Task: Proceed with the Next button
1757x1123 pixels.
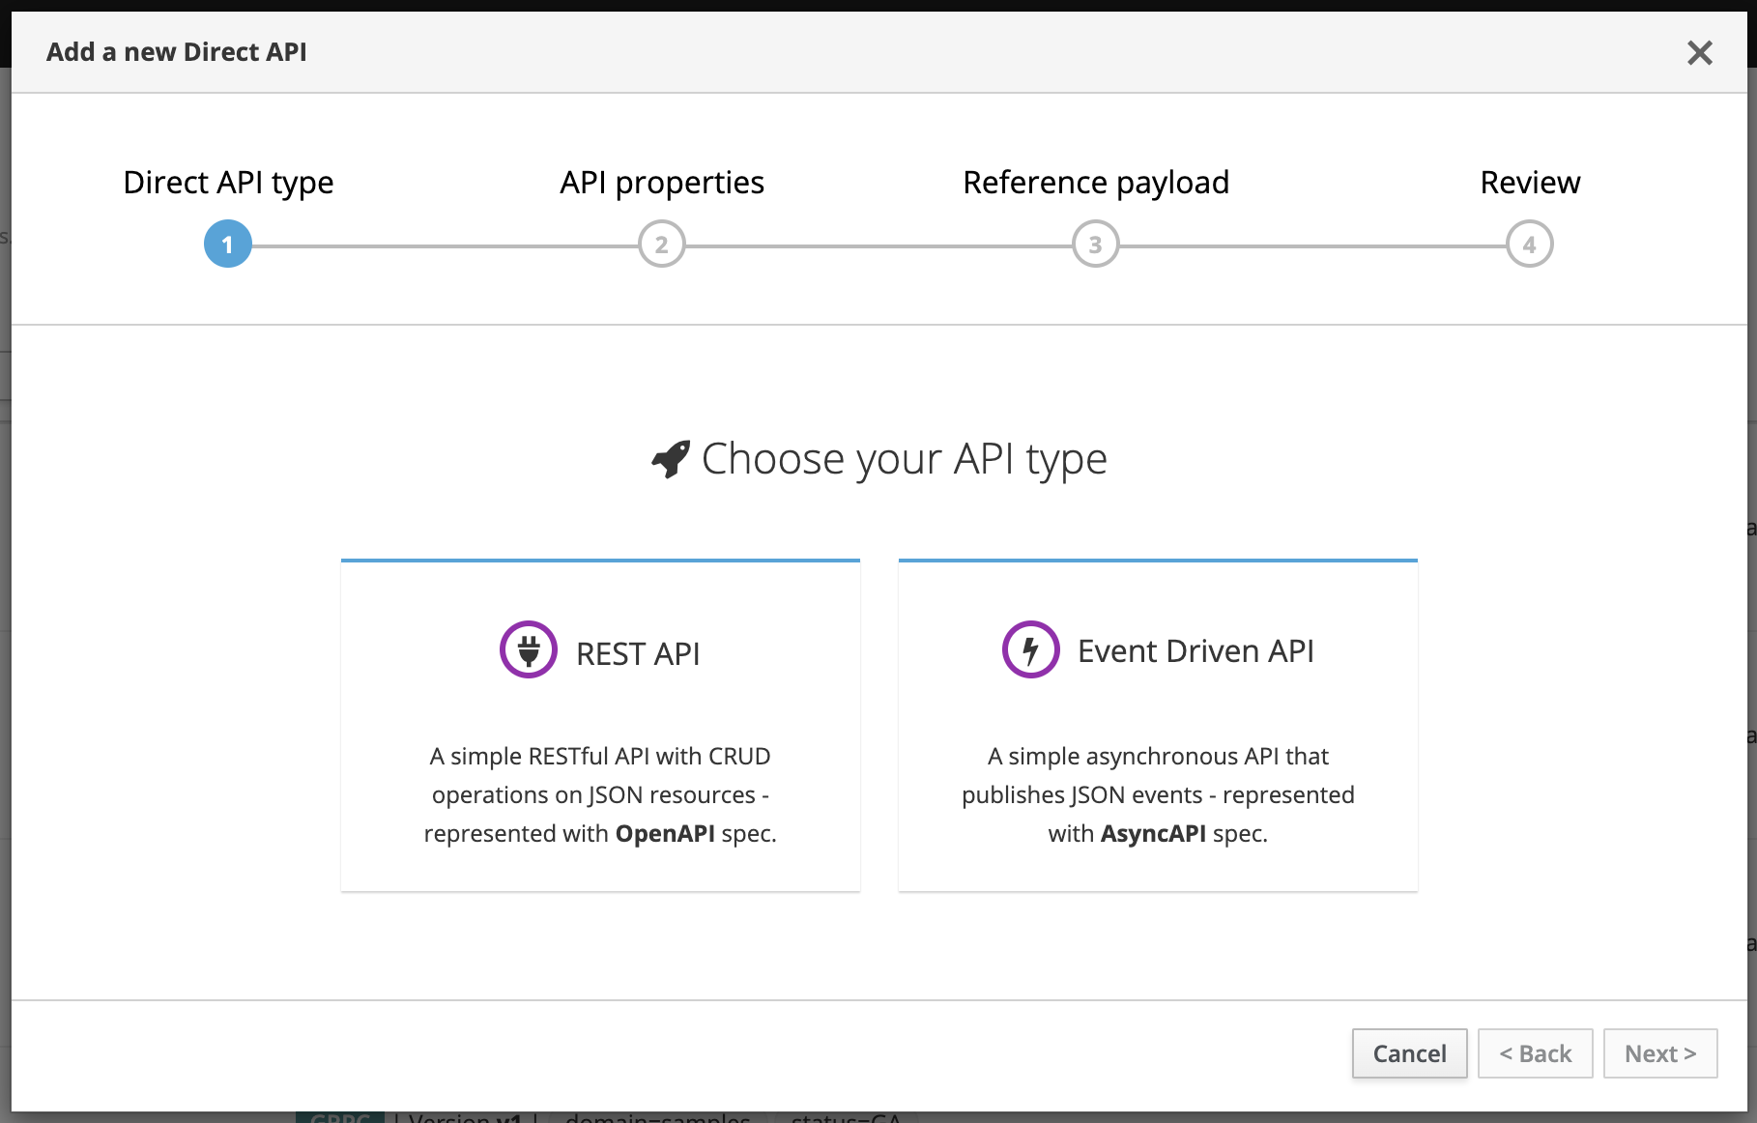Action: tap(1659, 1053)
